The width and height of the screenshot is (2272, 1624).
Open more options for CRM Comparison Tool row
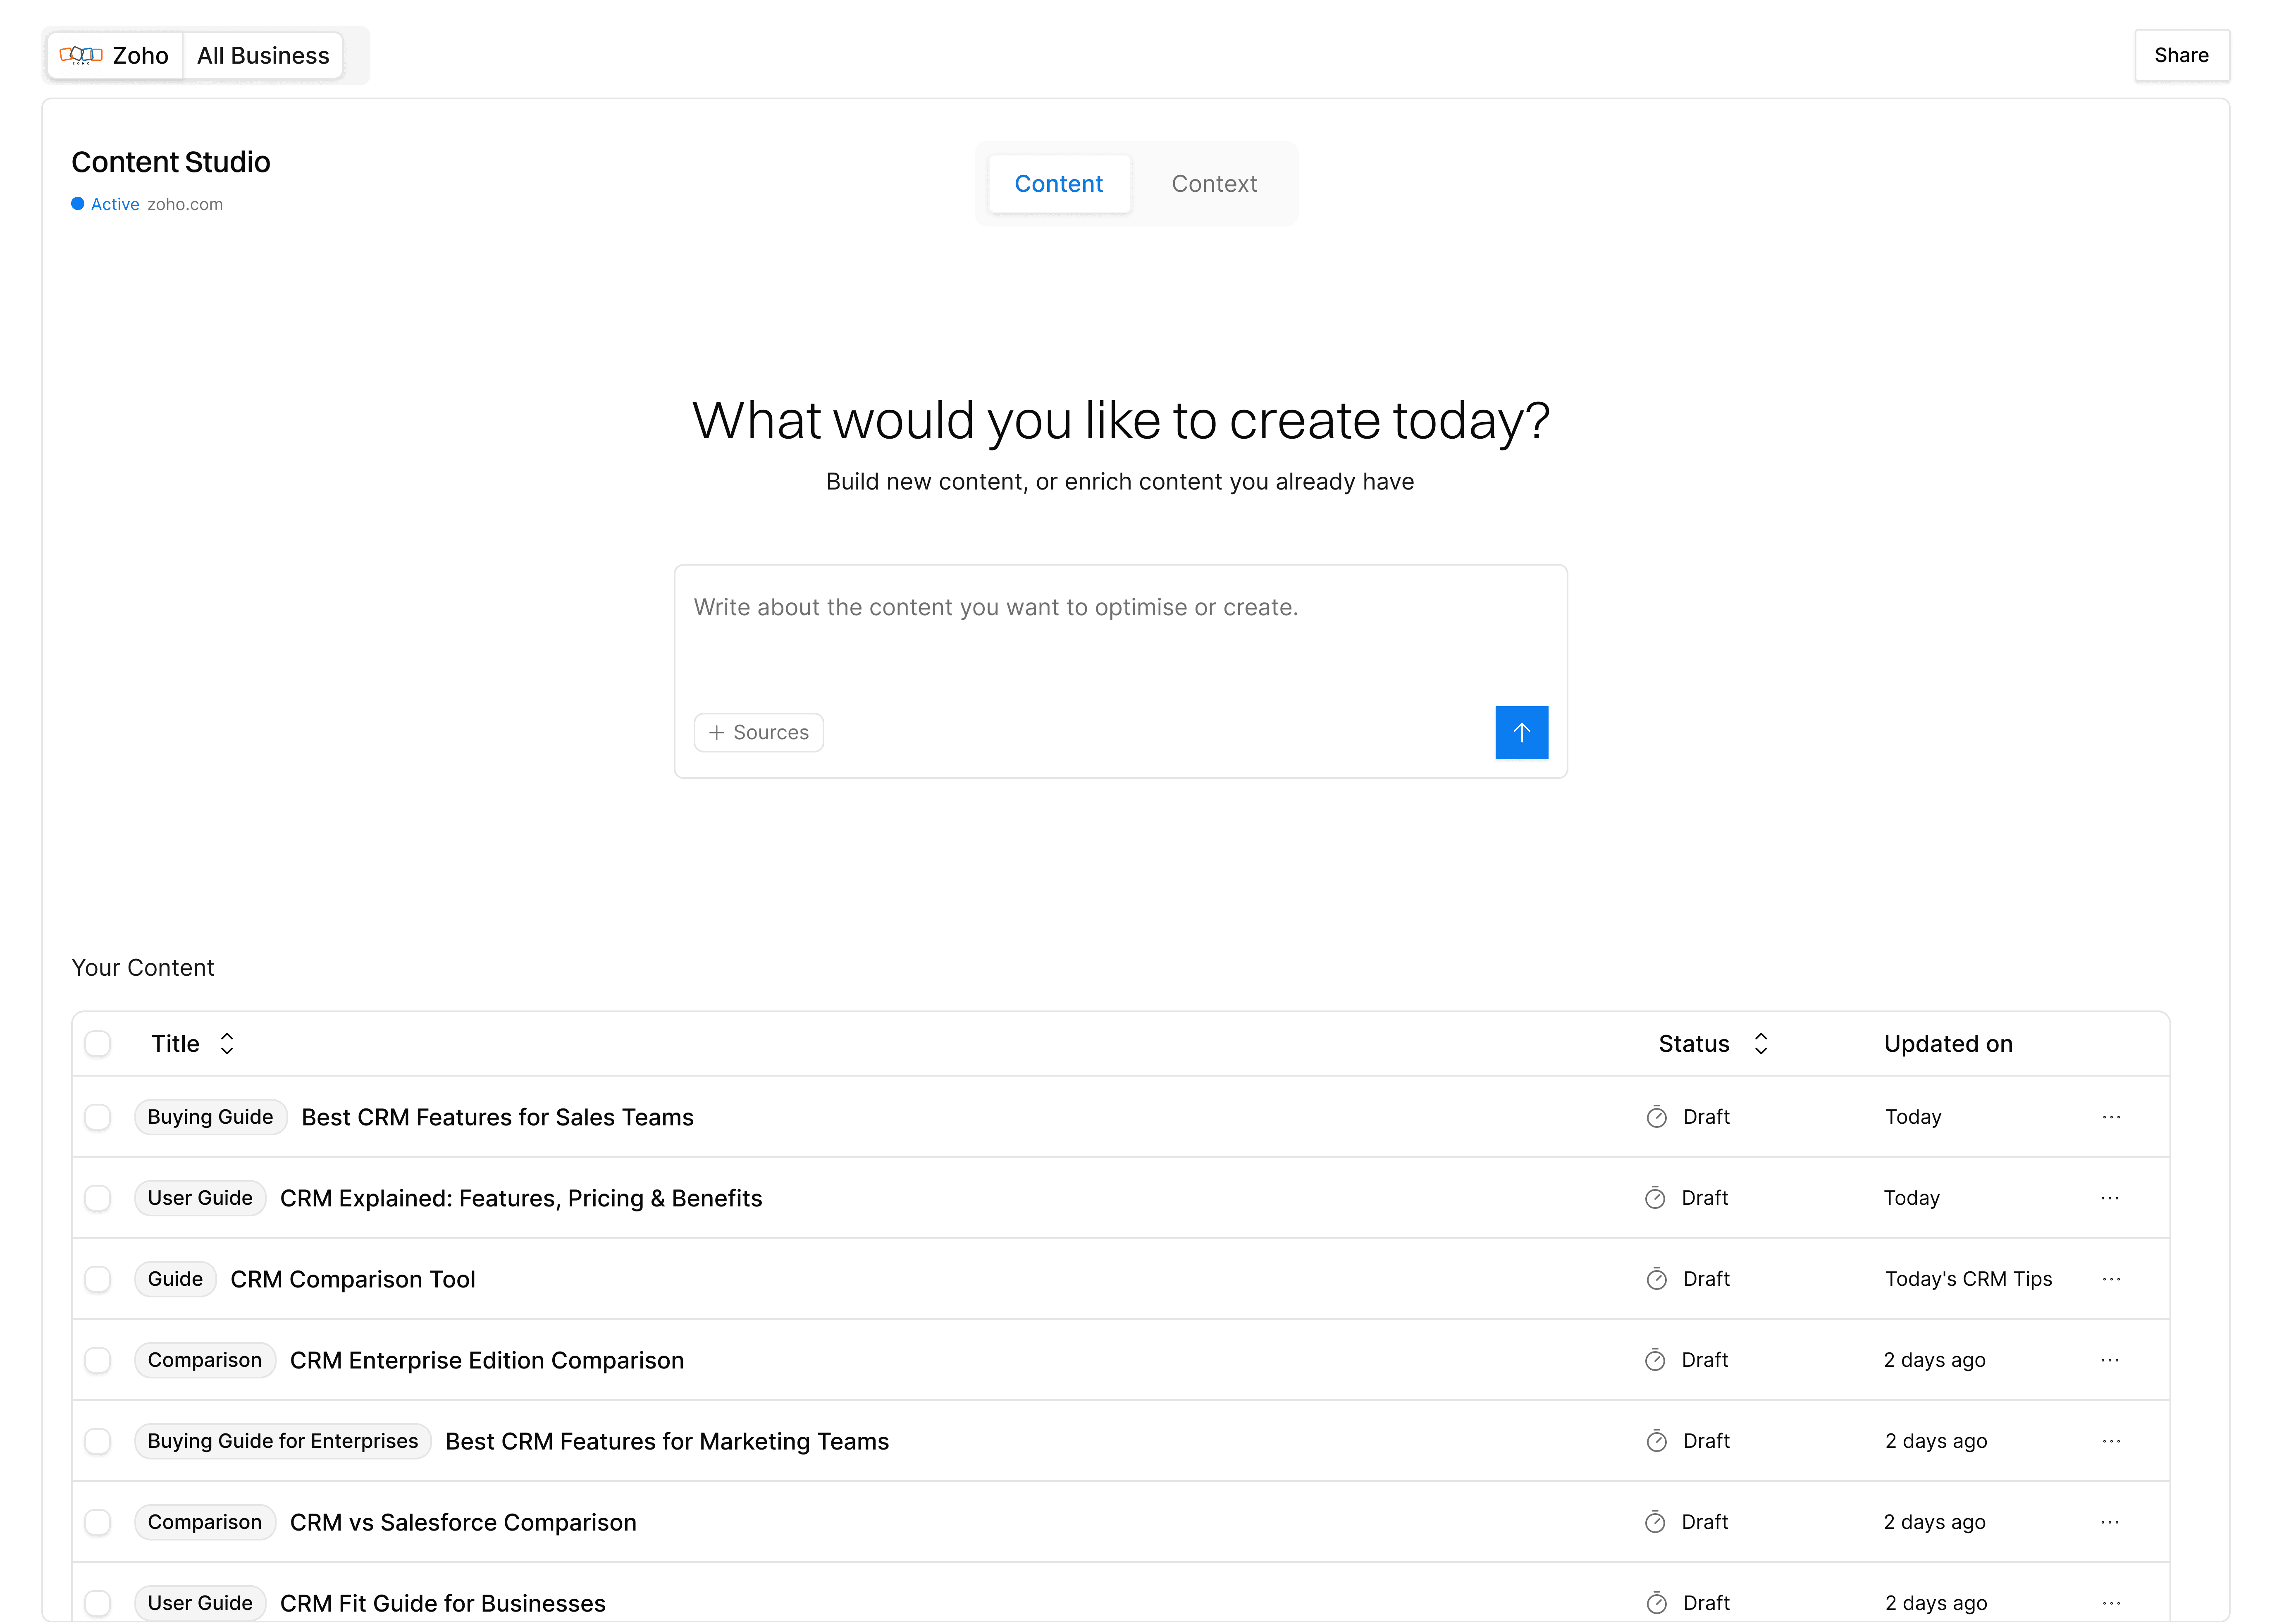click(2111, 1279)
